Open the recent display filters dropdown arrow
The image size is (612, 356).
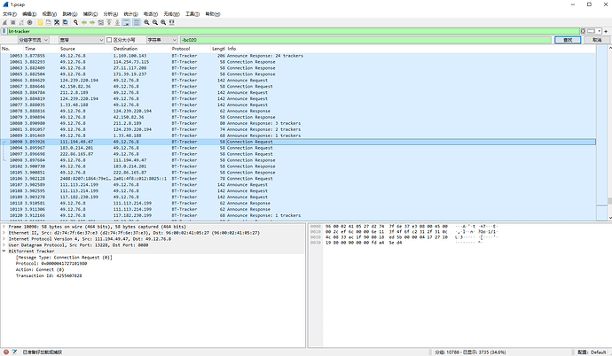[x=599, y=31]
